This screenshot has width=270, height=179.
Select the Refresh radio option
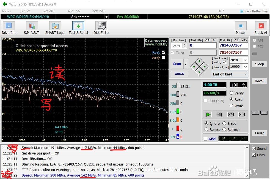[224, 129]
